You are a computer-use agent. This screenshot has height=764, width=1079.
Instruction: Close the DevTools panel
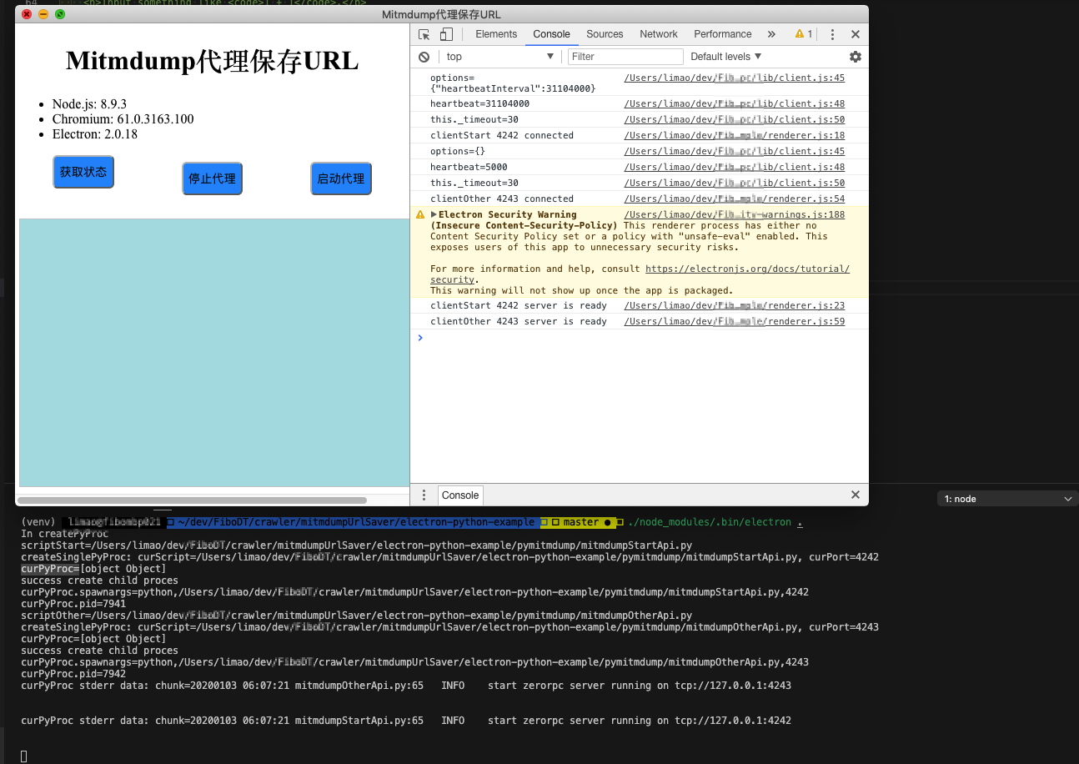856,34
